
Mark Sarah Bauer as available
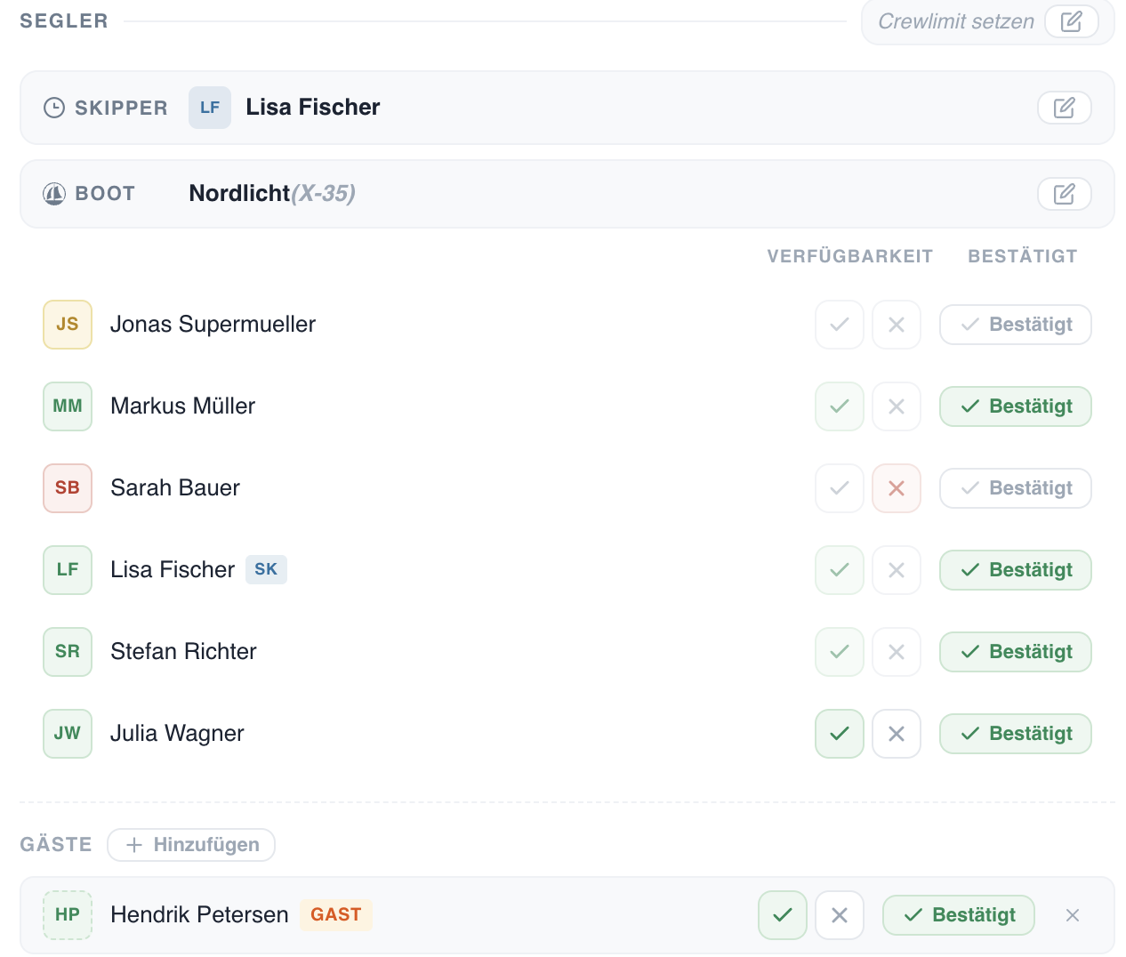(839, 488)
